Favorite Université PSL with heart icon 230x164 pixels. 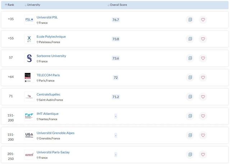pos(203,20)
